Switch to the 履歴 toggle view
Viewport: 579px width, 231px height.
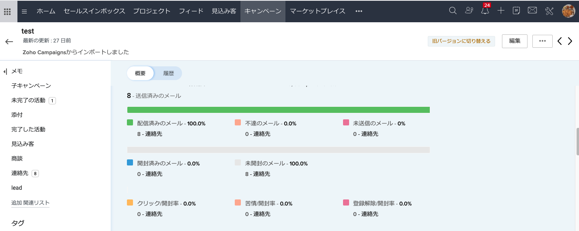point(168,73)
